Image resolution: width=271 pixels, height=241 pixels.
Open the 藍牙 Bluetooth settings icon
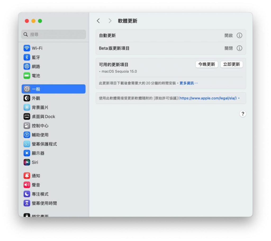tap(27, 57)
